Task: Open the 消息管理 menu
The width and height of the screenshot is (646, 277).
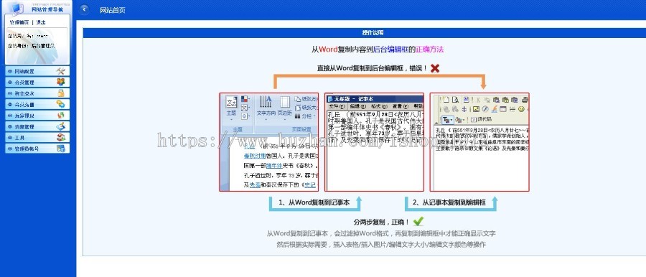Action: (37, 126)
